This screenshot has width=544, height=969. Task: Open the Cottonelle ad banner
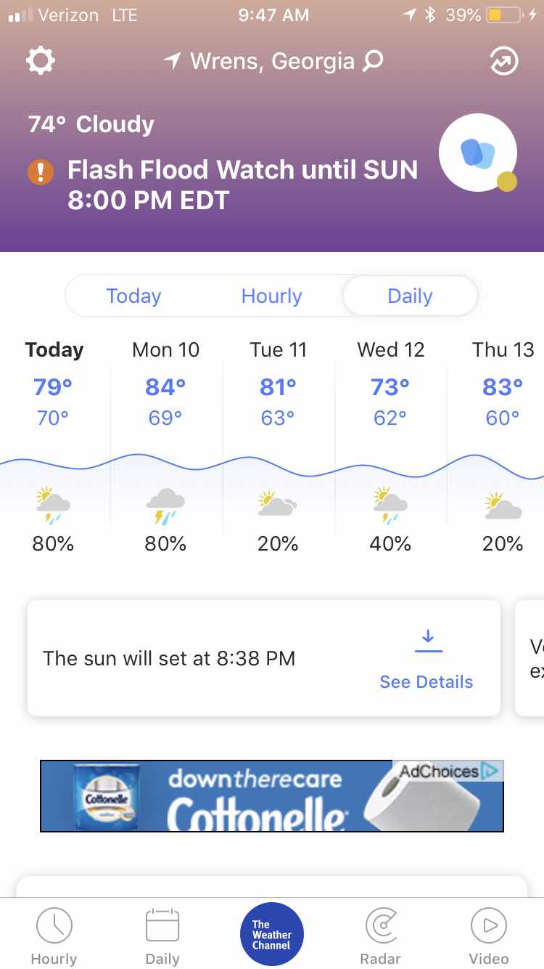(272, 796)
